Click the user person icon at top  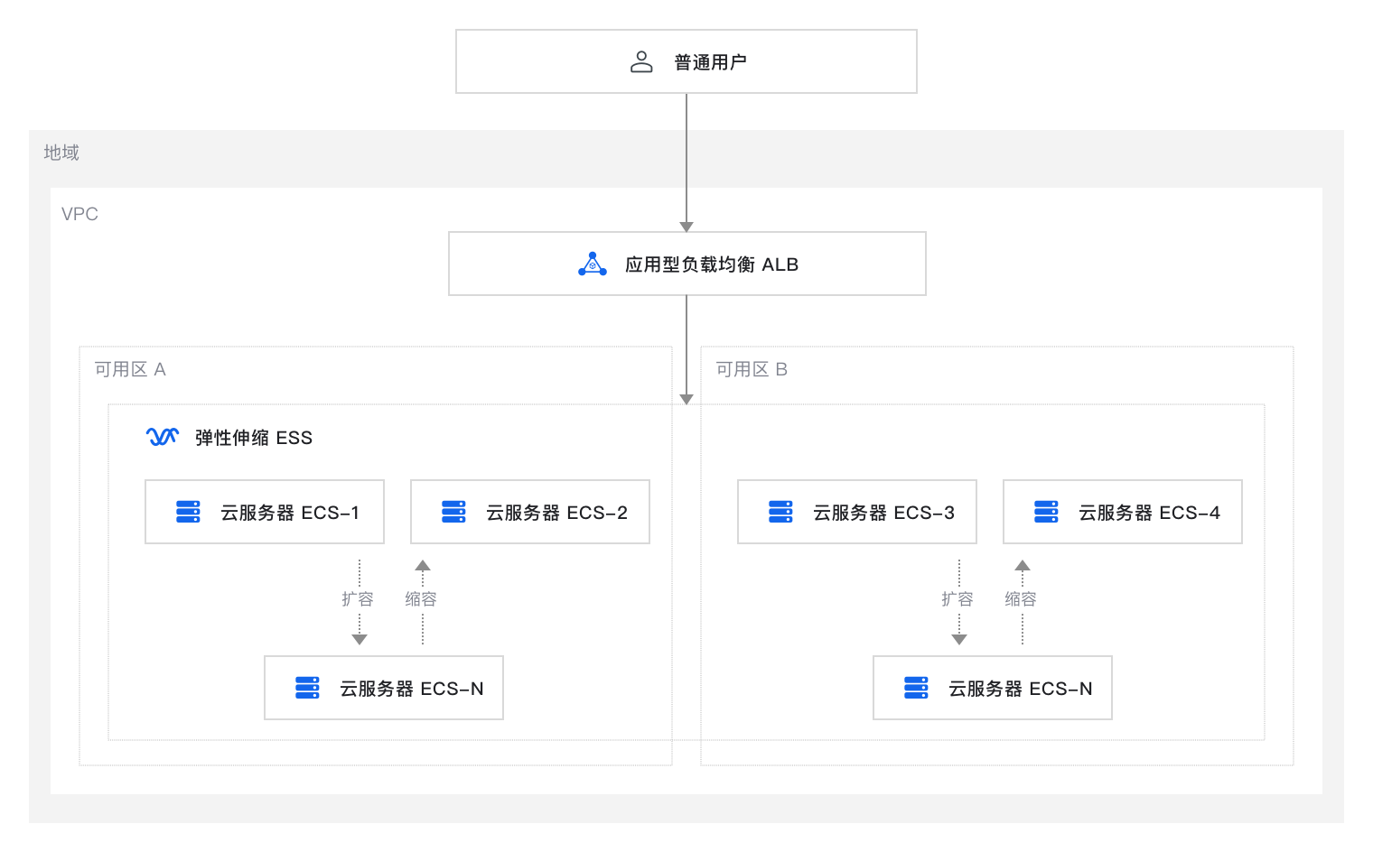point(641,62)
